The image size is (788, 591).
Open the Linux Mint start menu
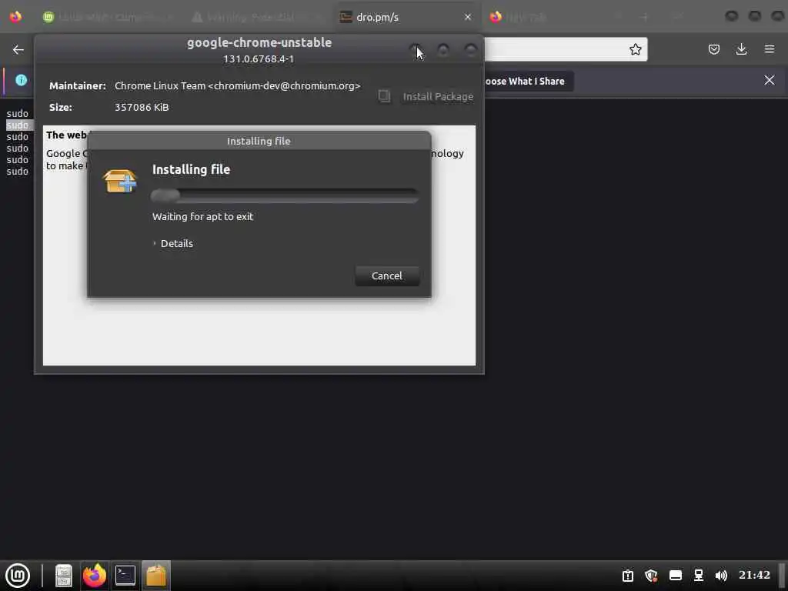18,576
